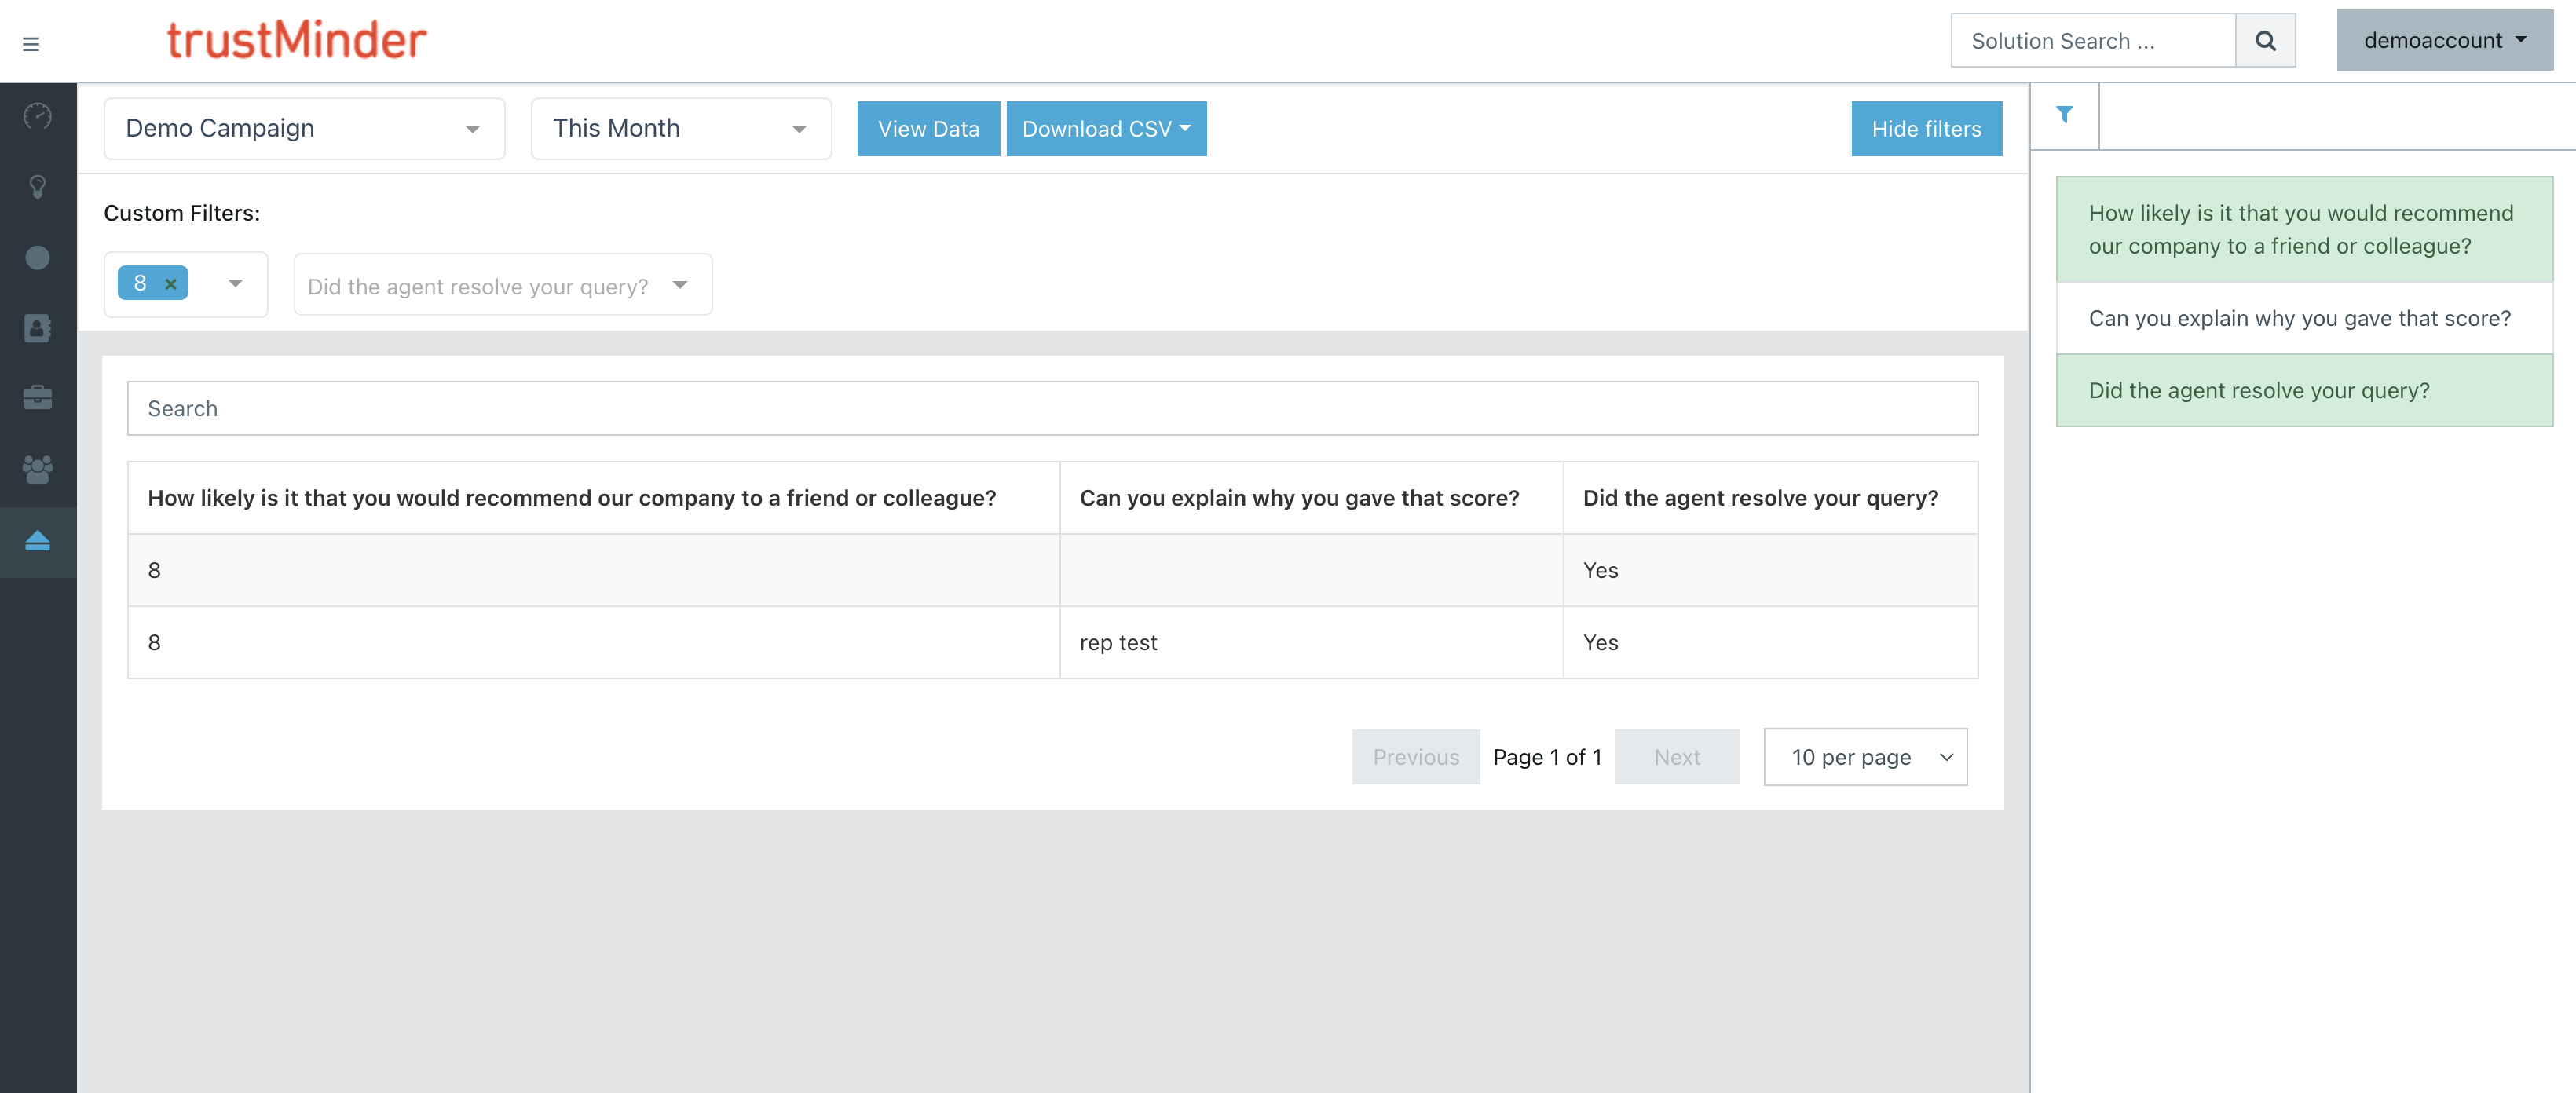Click the Hide filters button
Screen dimensions: 2576x1093
click(x=1925, y=129)
